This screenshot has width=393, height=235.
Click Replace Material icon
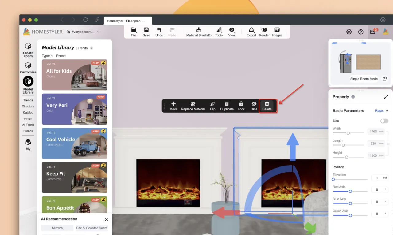click(x=193, y=104)
